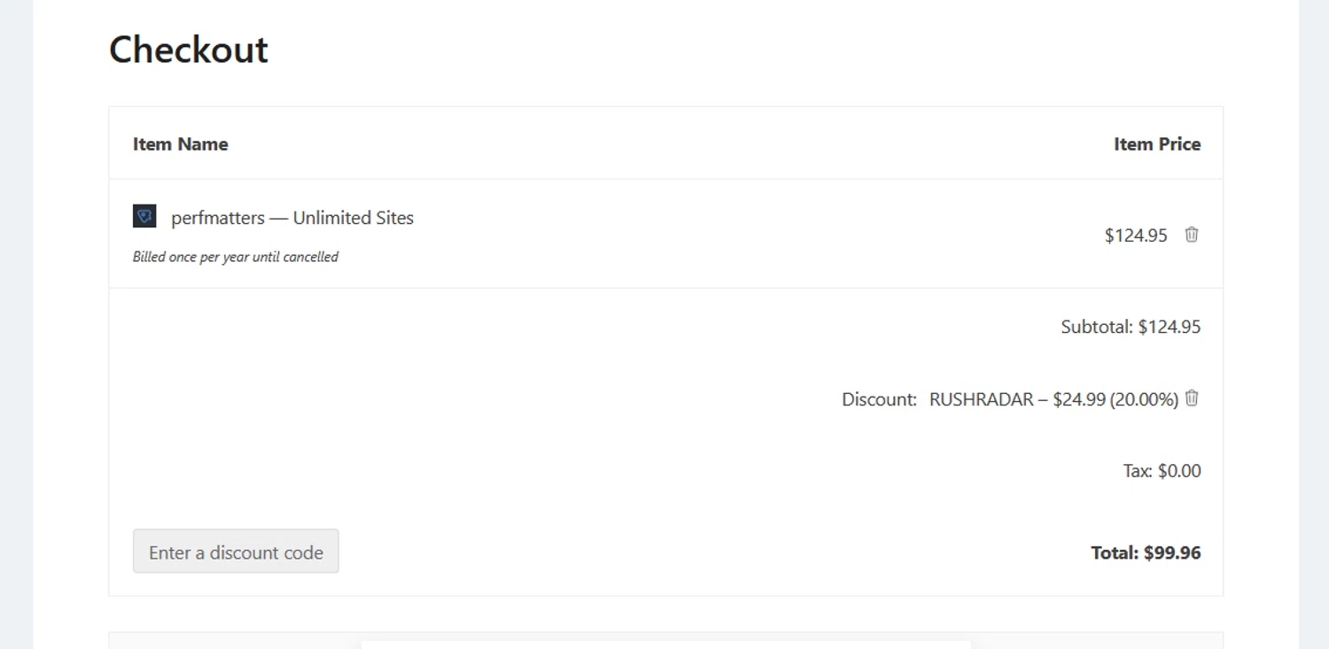
Task: Remove perfmatters item with trash icon
Action: [1192, 235]
